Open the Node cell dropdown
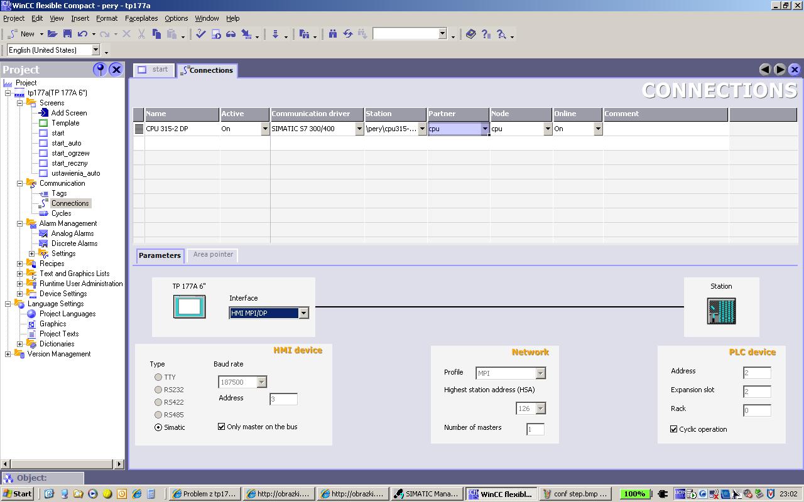 548,129
